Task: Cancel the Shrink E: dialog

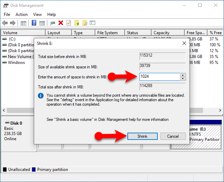Action: [x=173, y=136]
